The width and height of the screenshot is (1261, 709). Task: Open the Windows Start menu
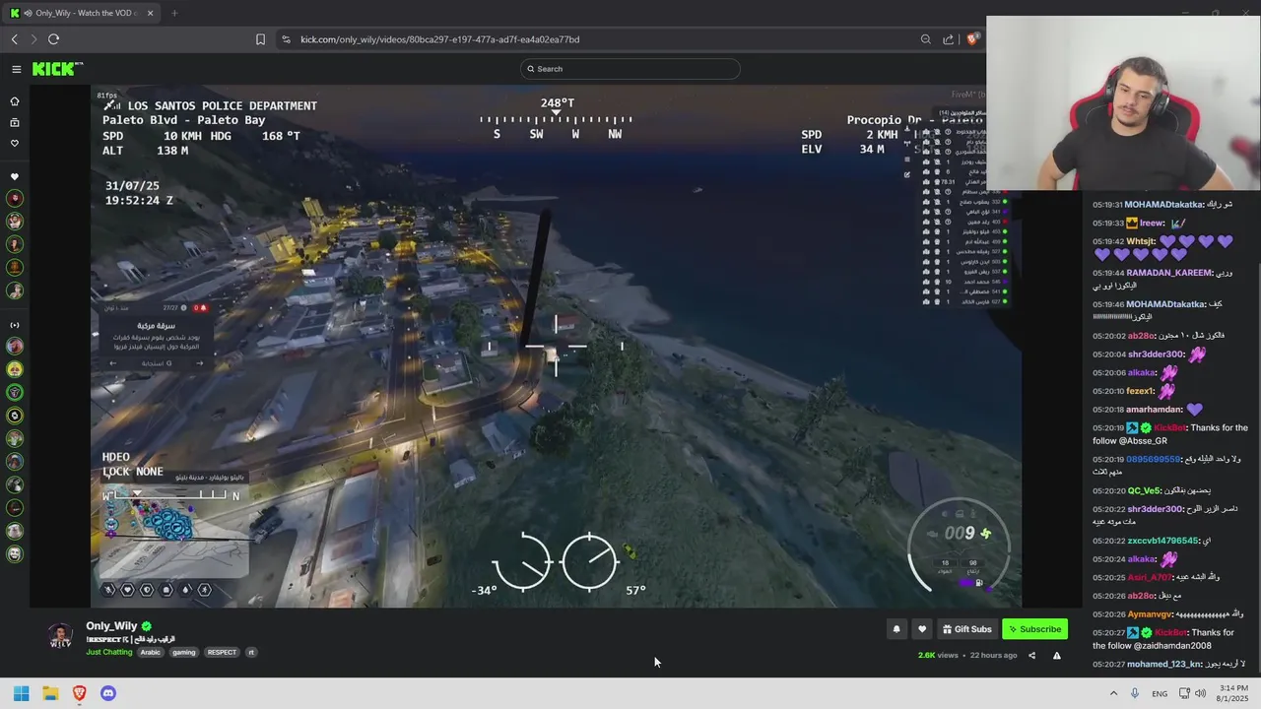tap(21, 693)
